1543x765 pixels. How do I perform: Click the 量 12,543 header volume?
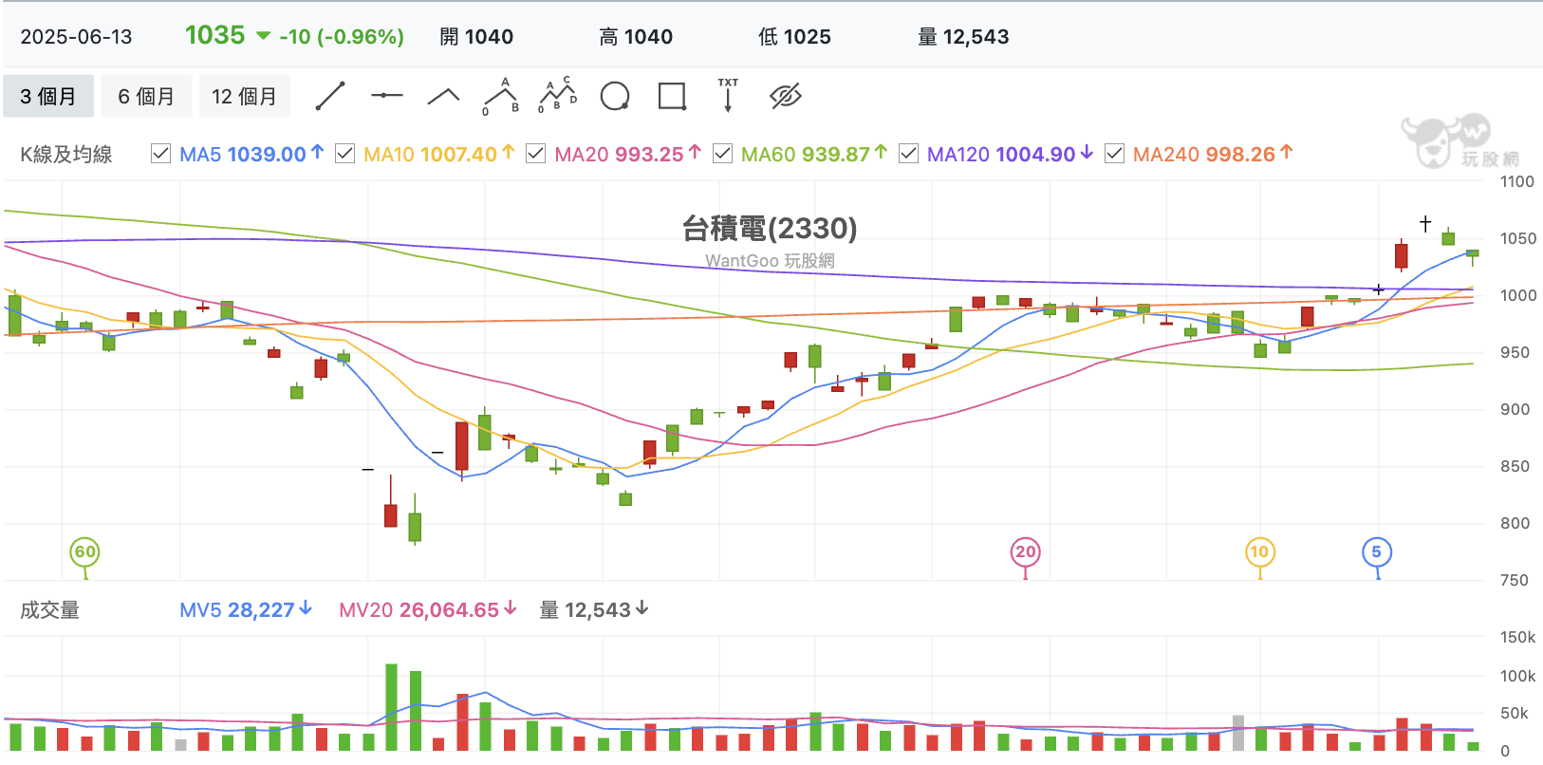[x=963, y=37]
